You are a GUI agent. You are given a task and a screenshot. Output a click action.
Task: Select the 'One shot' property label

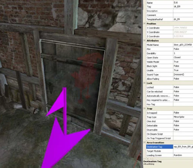(151, 121)
